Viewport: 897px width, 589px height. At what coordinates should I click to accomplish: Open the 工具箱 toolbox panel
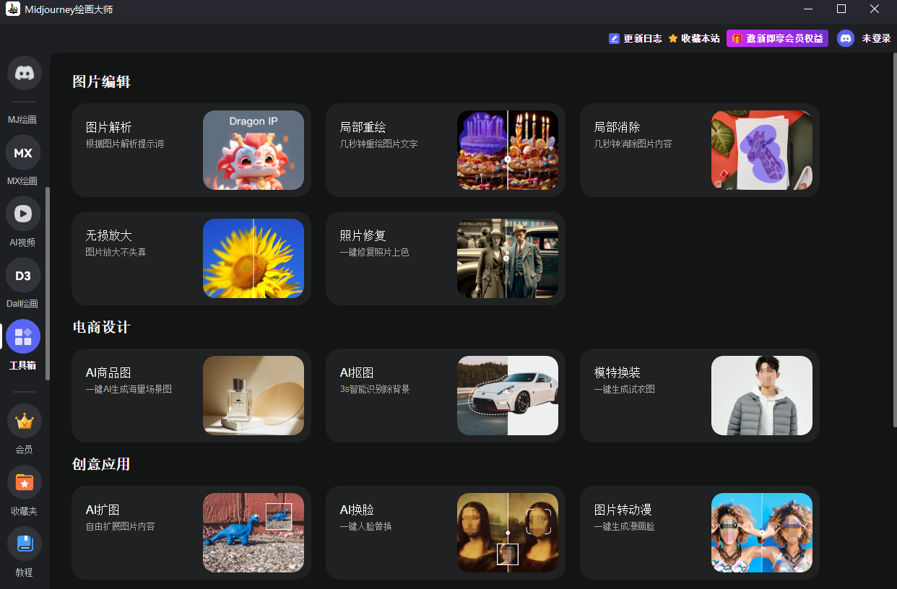point(22,336)
